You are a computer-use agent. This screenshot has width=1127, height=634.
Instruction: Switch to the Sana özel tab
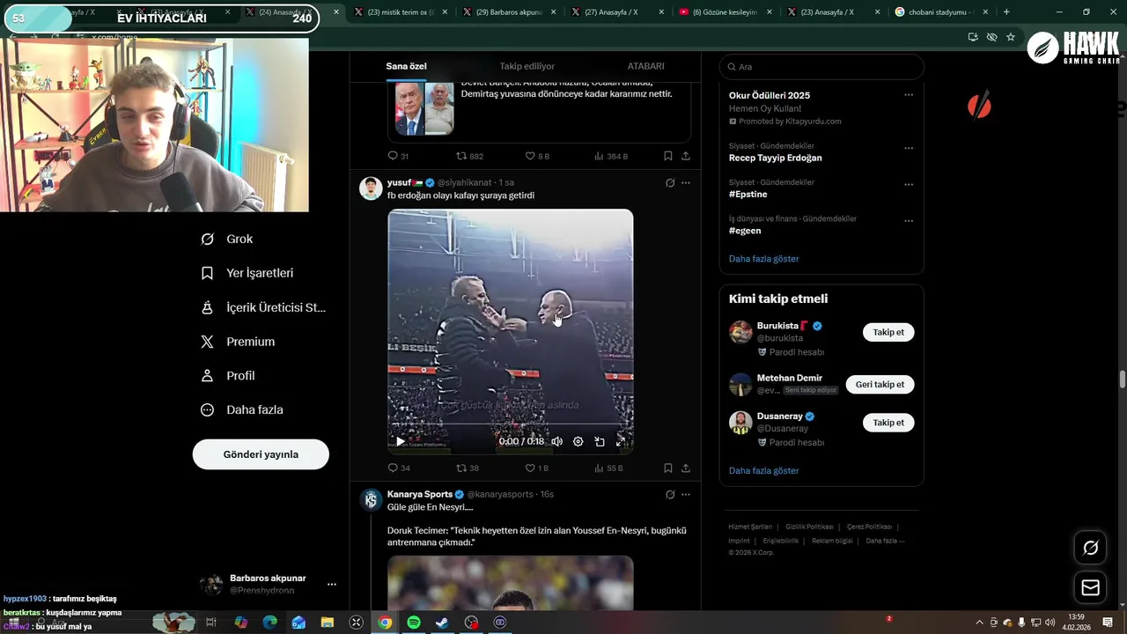click(x=406, y=66)
